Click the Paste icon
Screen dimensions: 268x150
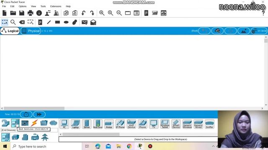tap(75, 13)
